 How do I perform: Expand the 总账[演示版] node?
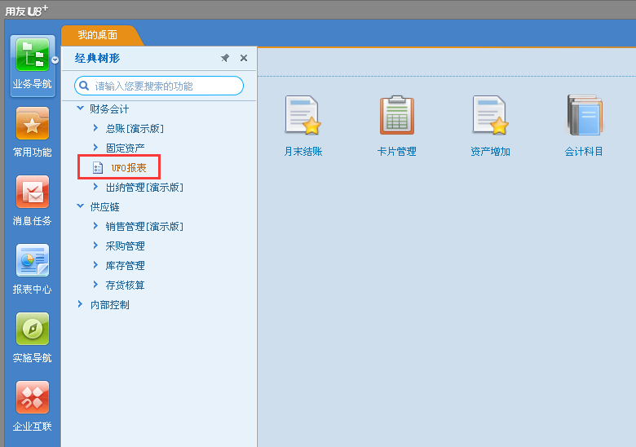coord(95,128)
